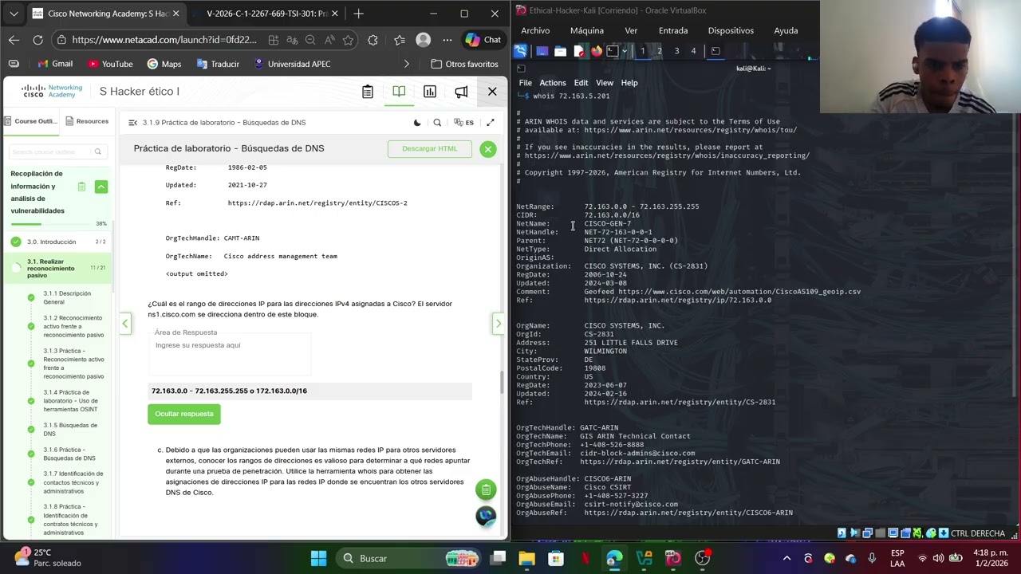Launch Firefox from Kali panel
The height and width of the screenshot is (574, 1021).
tap(596, 51)
